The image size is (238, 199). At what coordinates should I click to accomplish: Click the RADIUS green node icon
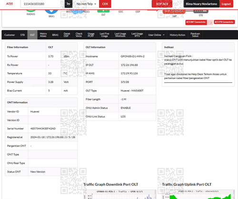tap(31, 11)
